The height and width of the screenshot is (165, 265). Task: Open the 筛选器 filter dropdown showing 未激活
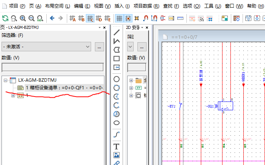(46, 46)
